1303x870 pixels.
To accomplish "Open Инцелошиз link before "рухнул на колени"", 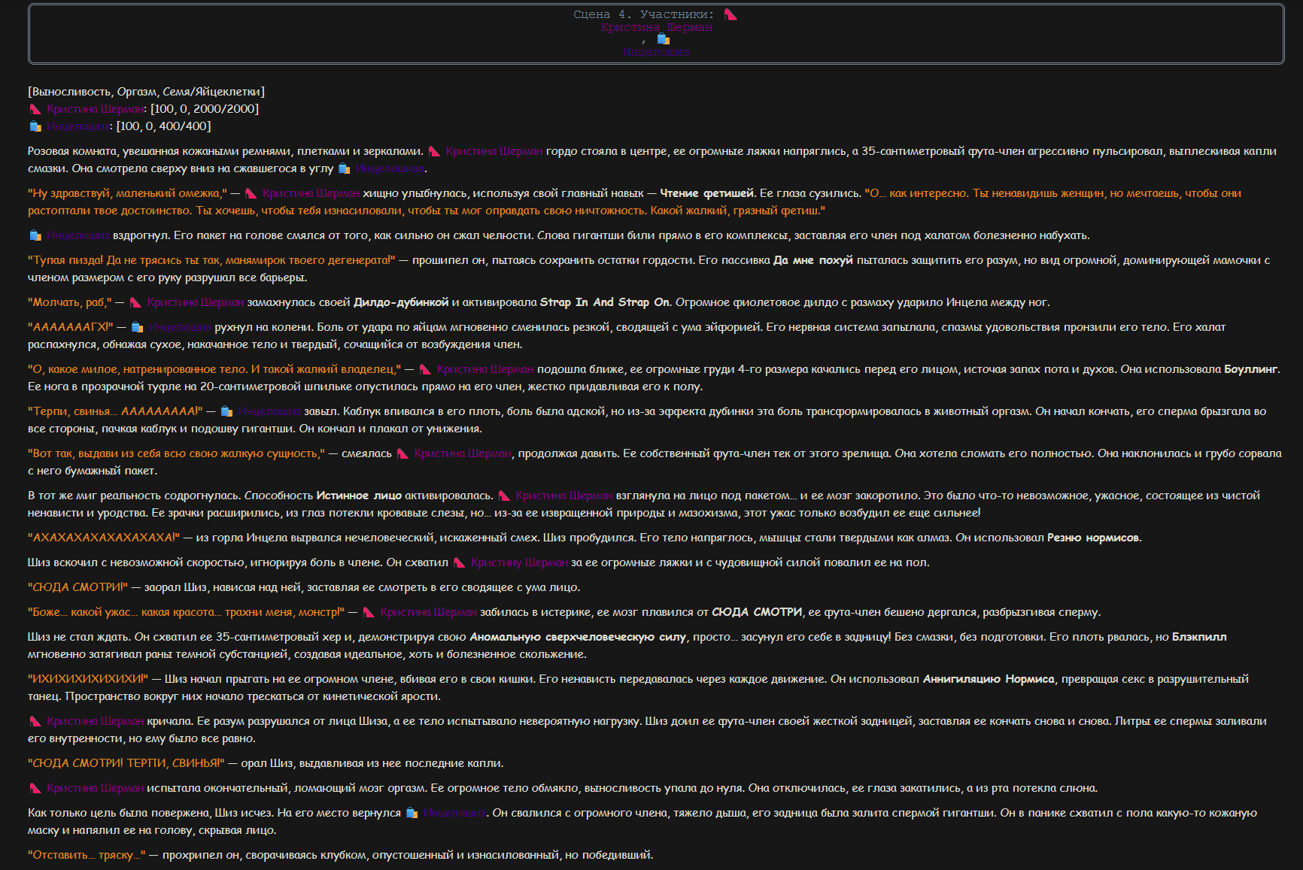I will [x=180, y=327].
